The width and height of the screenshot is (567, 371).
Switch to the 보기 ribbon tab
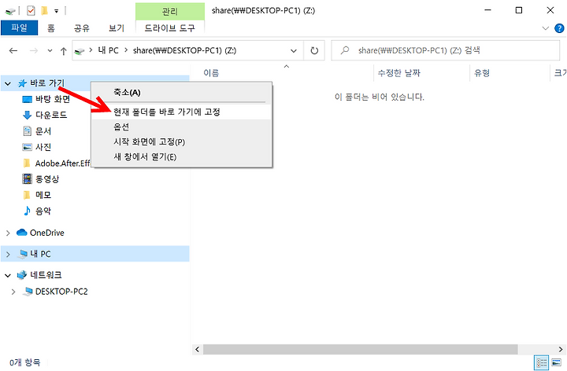(117, 28)
